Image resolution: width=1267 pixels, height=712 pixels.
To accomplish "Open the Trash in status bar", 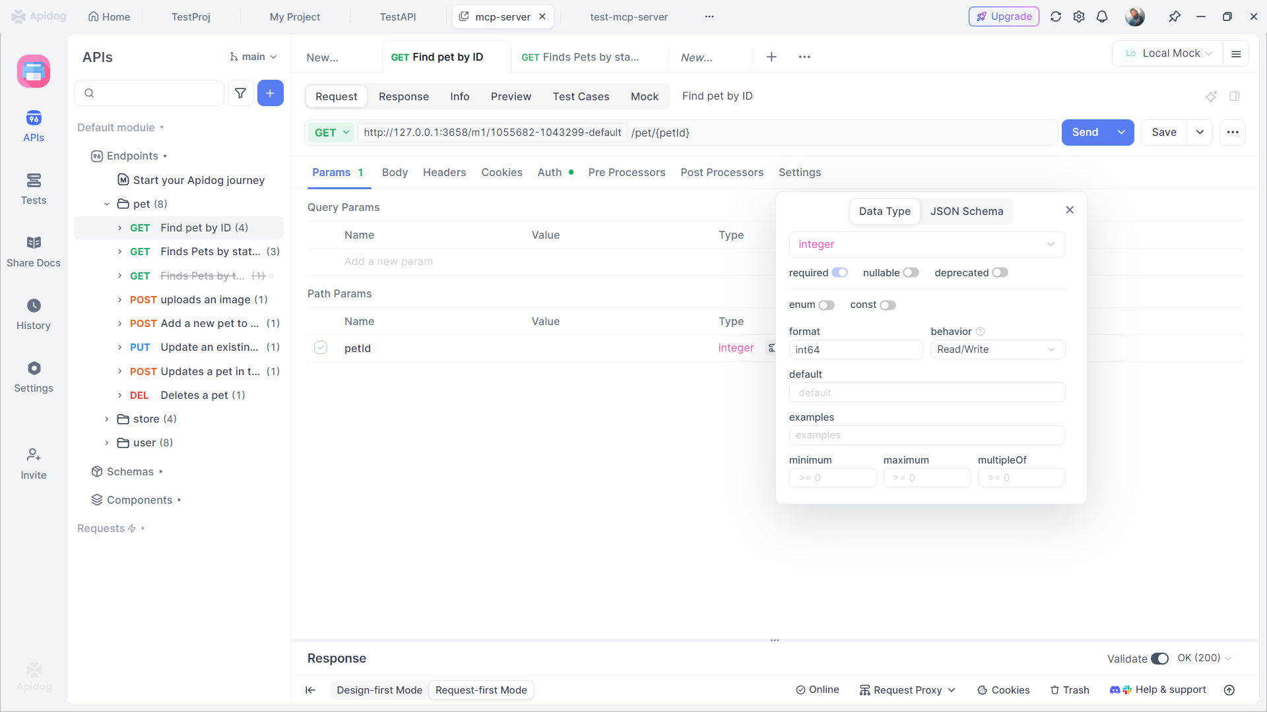I will pyautogui.click(x=1070, y=690).
